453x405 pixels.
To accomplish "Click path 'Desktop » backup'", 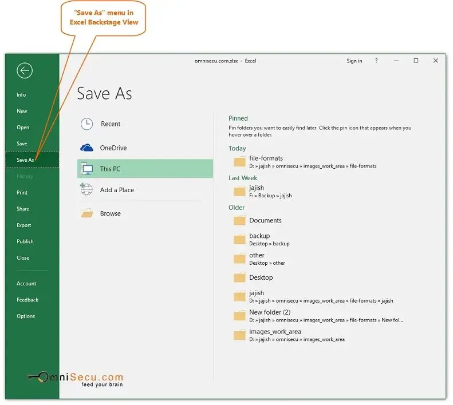I will point(269,244).
